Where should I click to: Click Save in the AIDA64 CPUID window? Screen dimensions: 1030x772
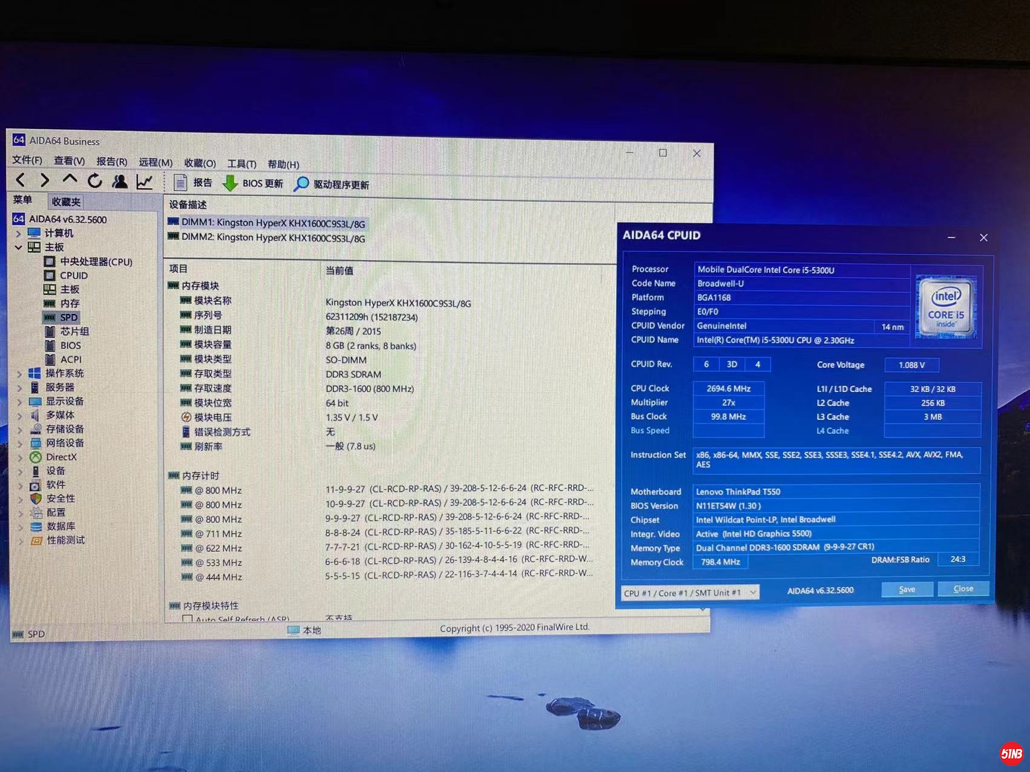click(x=907, y=589)
